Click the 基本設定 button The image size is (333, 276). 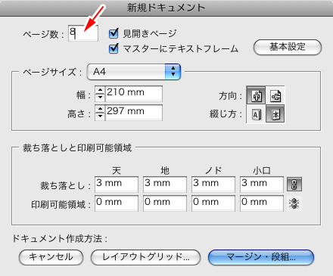tap(288, 47)
